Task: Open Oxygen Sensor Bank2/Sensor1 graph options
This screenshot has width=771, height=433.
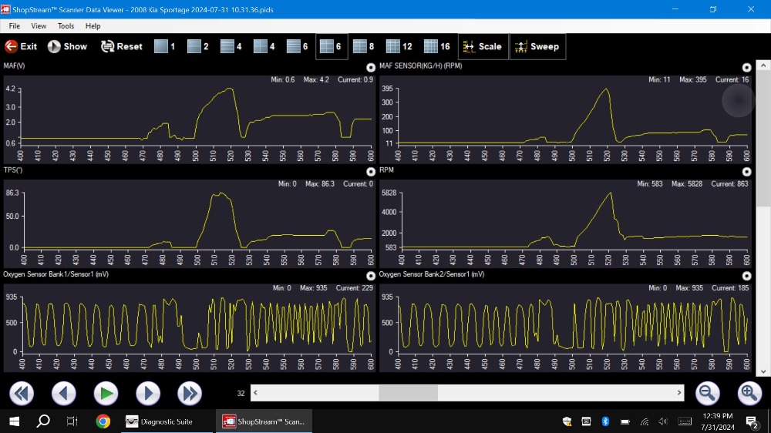Action: [x=746, y=276]
